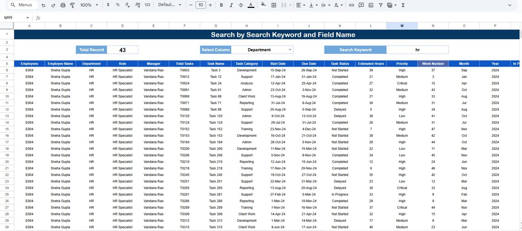The height and width of the screenshot is (231, 522).
Task: Click the increase font size plus button
Action: [x=210, y=5]
